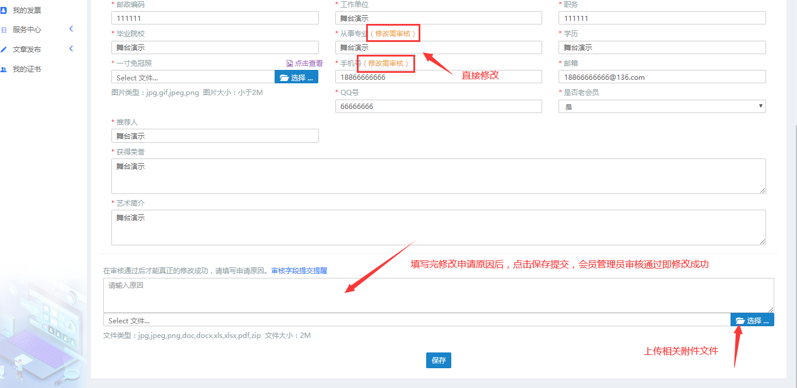Click the 获得荣誉 textarea resize handle
797x388 pixels.
pos(763,190)
